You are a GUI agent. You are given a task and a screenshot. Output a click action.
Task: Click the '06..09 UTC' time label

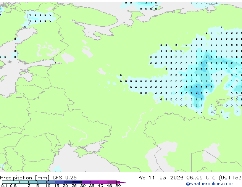(x=202, y=178)
